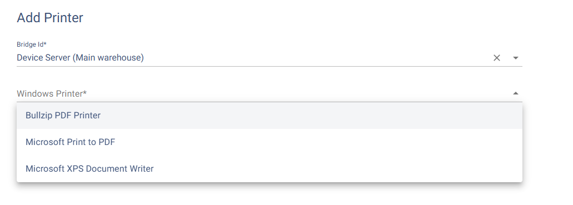Pick Microsoft XPS Document Writer
This screenshot has height=205, width=573.
point(270,169)
